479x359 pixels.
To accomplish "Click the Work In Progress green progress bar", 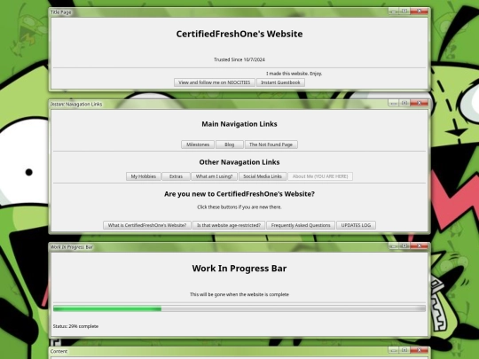I will [239, 309].
